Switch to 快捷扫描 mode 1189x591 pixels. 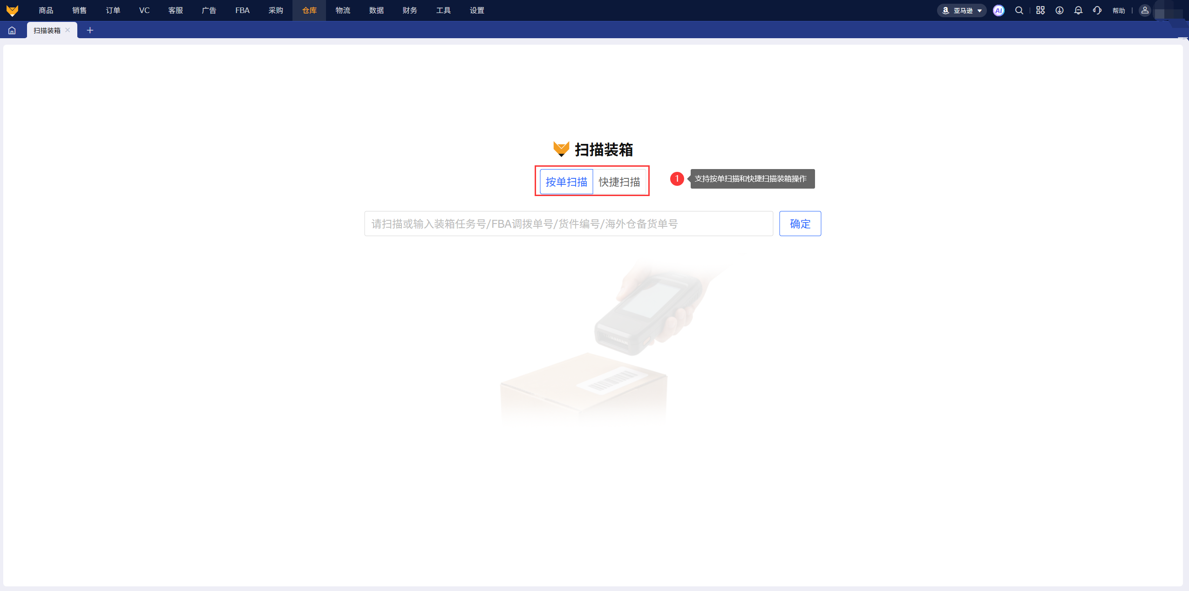point(619,182)
